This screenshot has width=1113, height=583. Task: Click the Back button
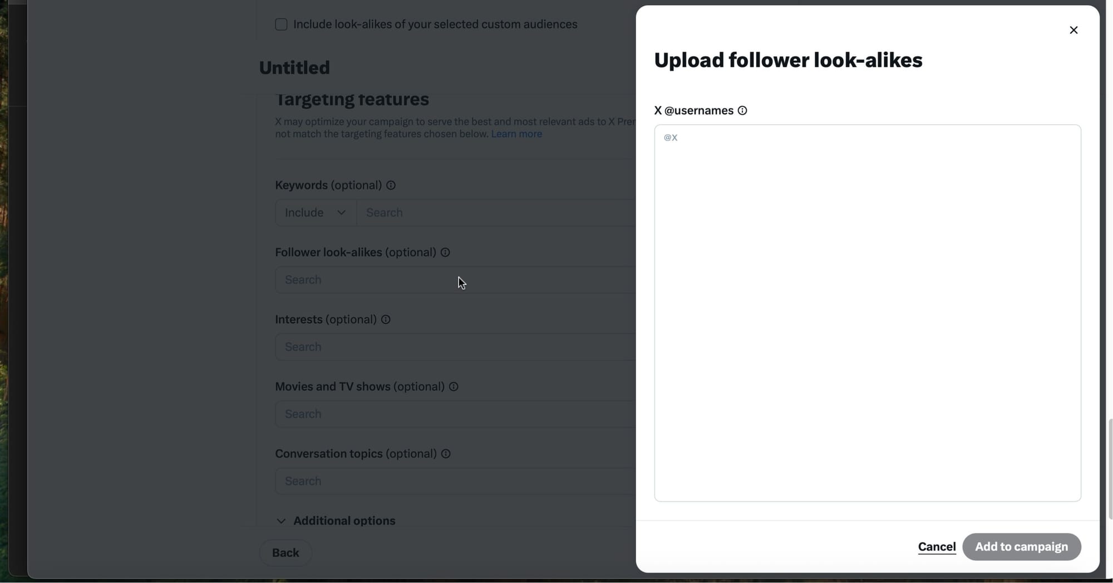[x=285, y=552]
